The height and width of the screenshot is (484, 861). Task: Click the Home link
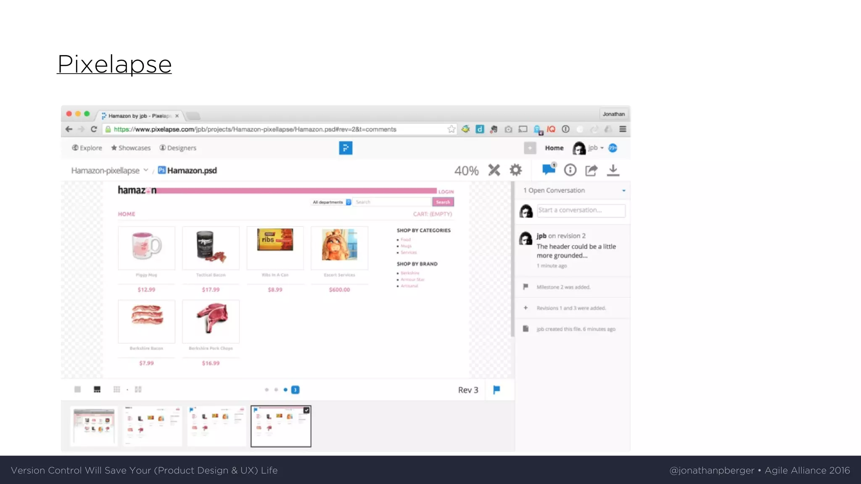point(554,148)
